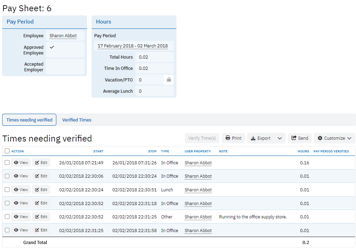Switch to the Verified Times tab

77,120
